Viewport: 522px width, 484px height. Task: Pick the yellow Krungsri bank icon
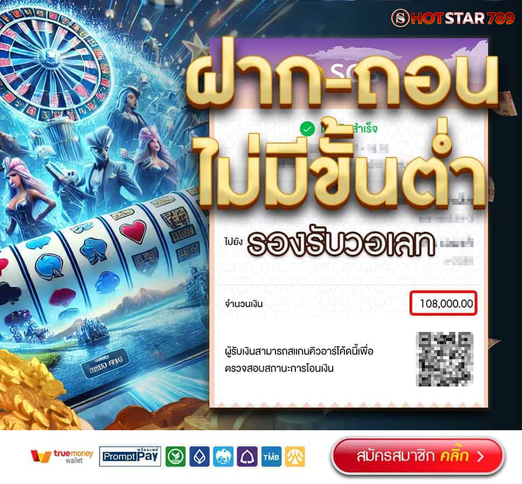point(295,457)
